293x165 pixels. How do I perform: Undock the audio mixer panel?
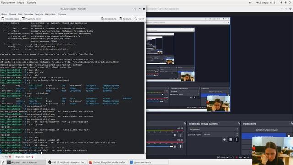coord(185,124)
